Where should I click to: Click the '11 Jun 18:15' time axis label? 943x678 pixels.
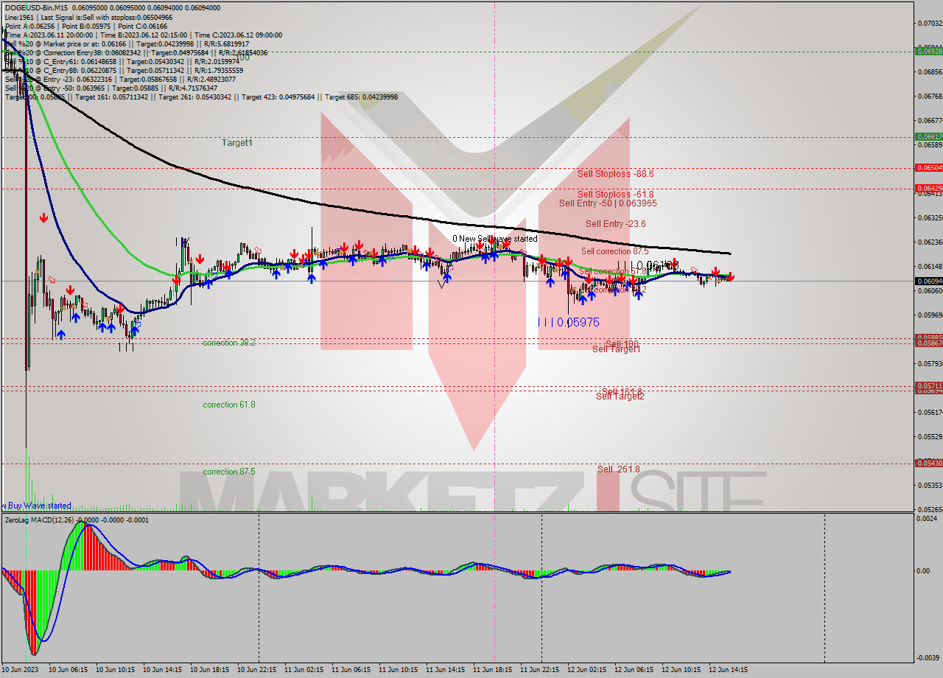[x=492, y=671]
